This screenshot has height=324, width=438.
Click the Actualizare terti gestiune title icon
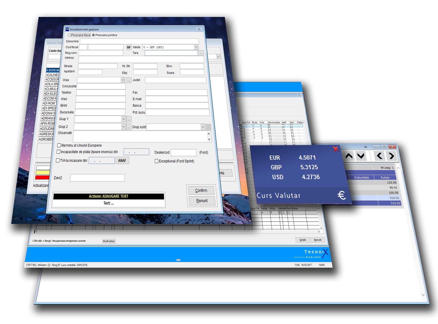tap(67, 29)
